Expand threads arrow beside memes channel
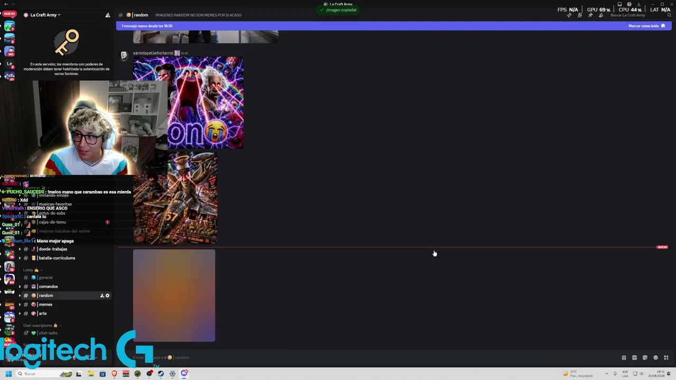The height and width of the screenshot is (380, 676). pyautogui.click(x=20, y=305)
